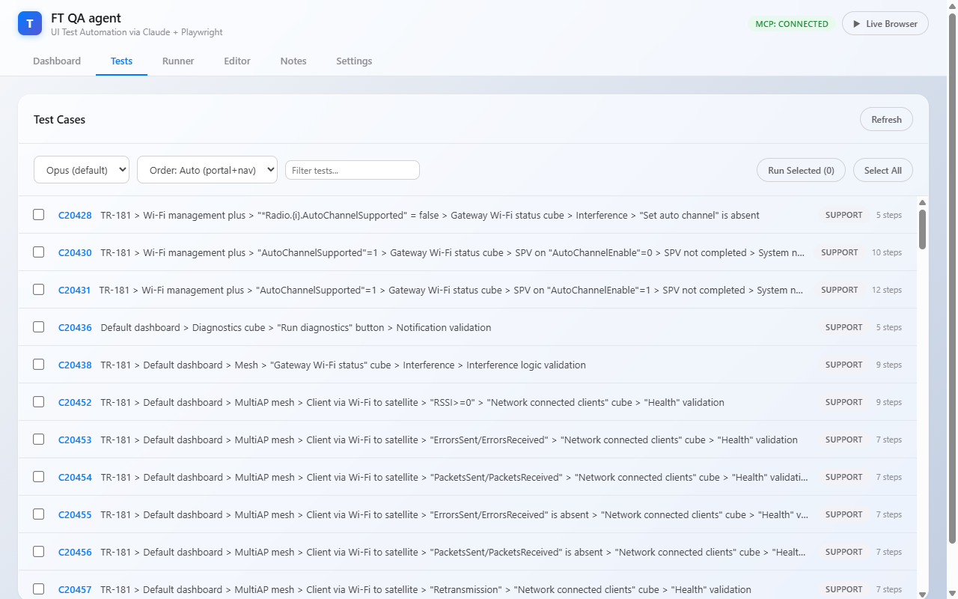The width and height of the screenshot is (958, 599).
Task: Check the box for test C20455
Action: pyautogui.click(x=39, y=514)
